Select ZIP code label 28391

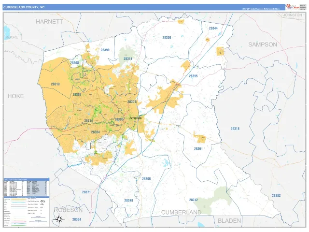point(198,149)
